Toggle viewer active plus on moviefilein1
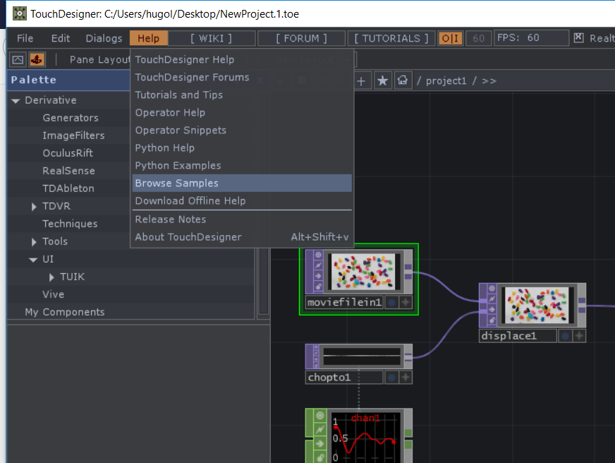The image size is (615, 463). [x=406, y=302]
